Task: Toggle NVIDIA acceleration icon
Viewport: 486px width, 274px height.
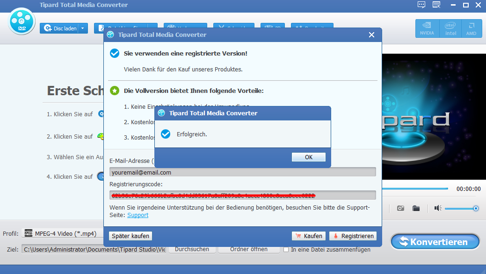Action: click(427, 28)
